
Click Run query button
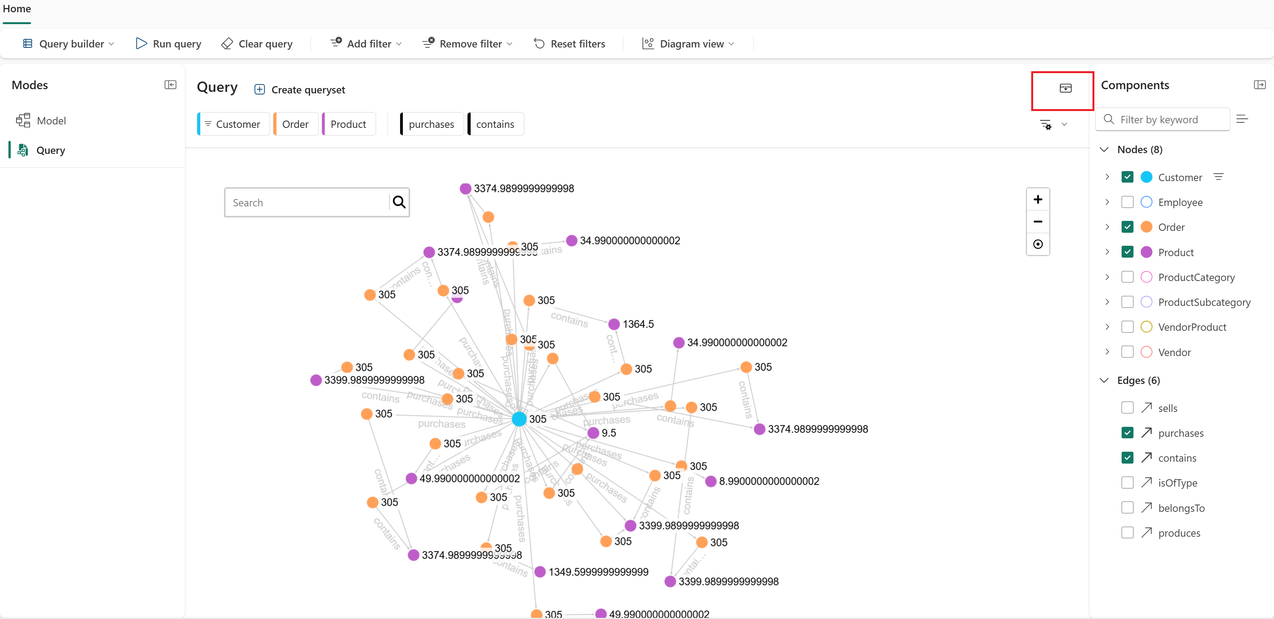(x=168, y=44)
